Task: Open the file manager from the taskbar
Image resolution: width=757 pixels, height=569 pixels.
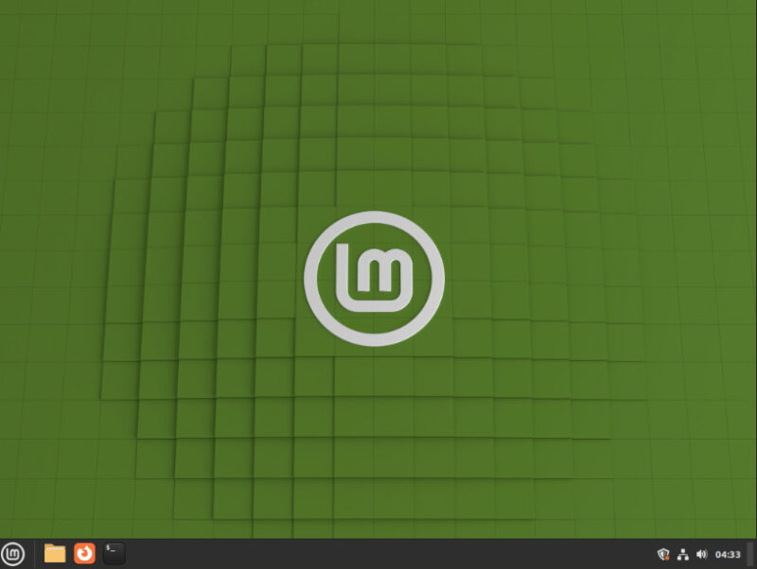Action: [x=54, y=555]
